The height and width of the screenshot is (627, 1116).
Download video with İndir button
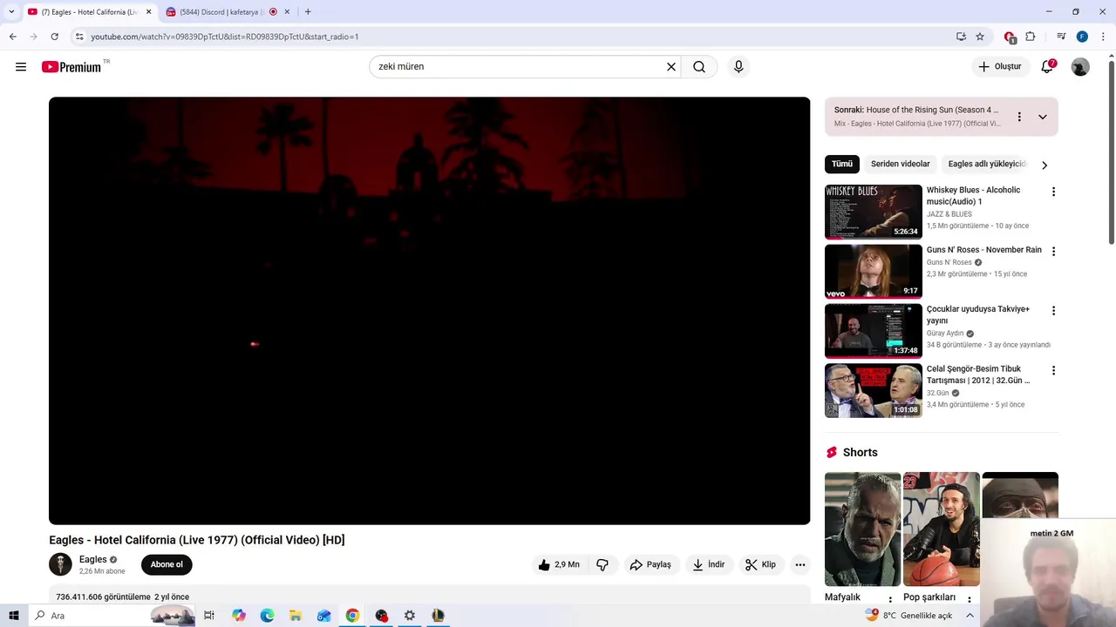point(709,564)
